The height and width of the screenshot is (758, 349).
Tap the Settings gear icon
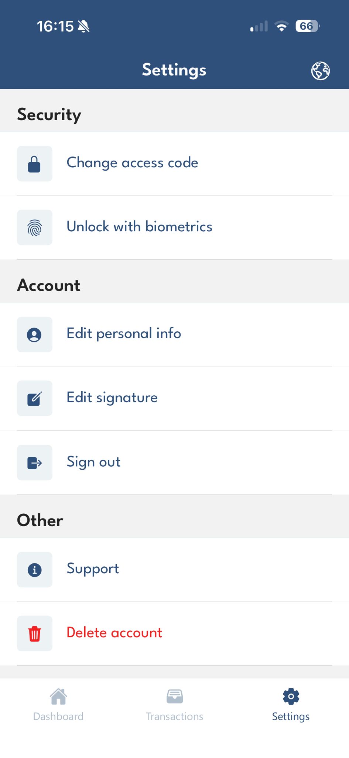(x=291, y=695)
